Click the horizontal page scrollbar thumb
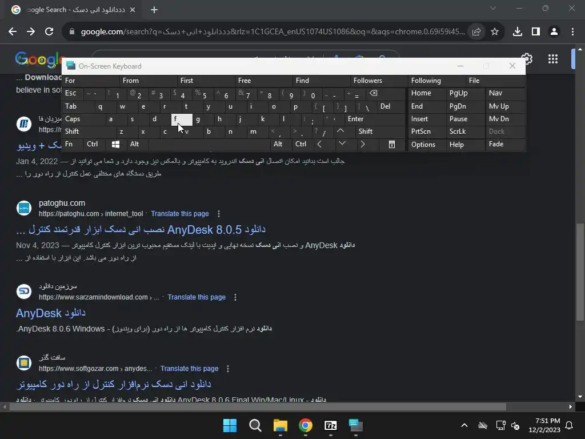The width and height of the screenshot is (585, 439). (258, 407)
